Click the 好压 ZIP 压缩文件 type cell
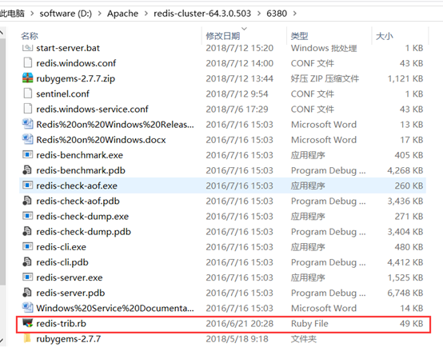 325,78
